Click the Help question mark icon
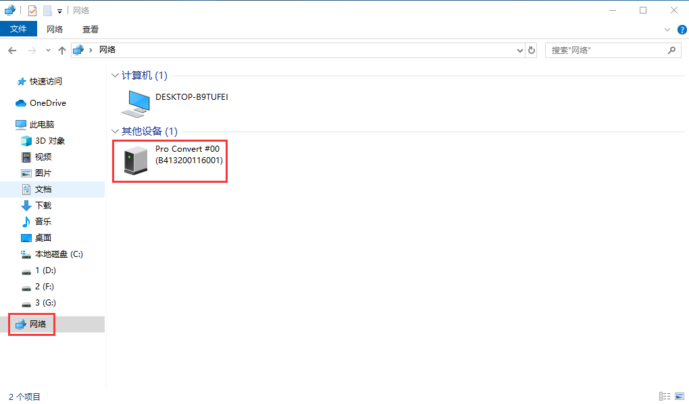This screenshot has width=689, height=404. click(x=682, y=30)
